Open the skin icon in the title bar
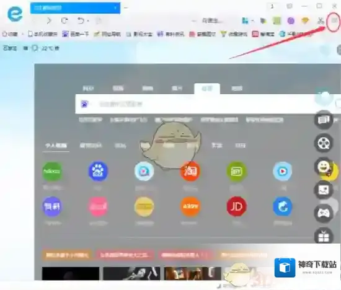This screenshot has height=290, width=341. point(290,6)
